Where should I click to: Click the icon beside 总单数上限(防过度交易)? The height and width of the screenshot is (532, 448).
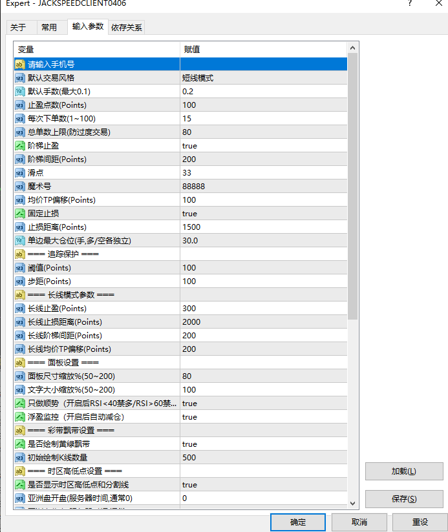(x=19, y=132)
